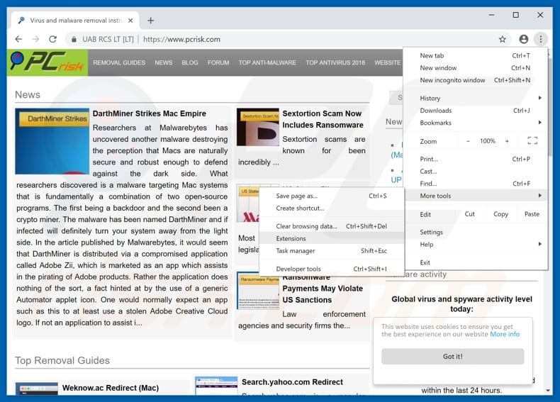Expand the Help submenu
Screen dimensions: 560x402
476,245
